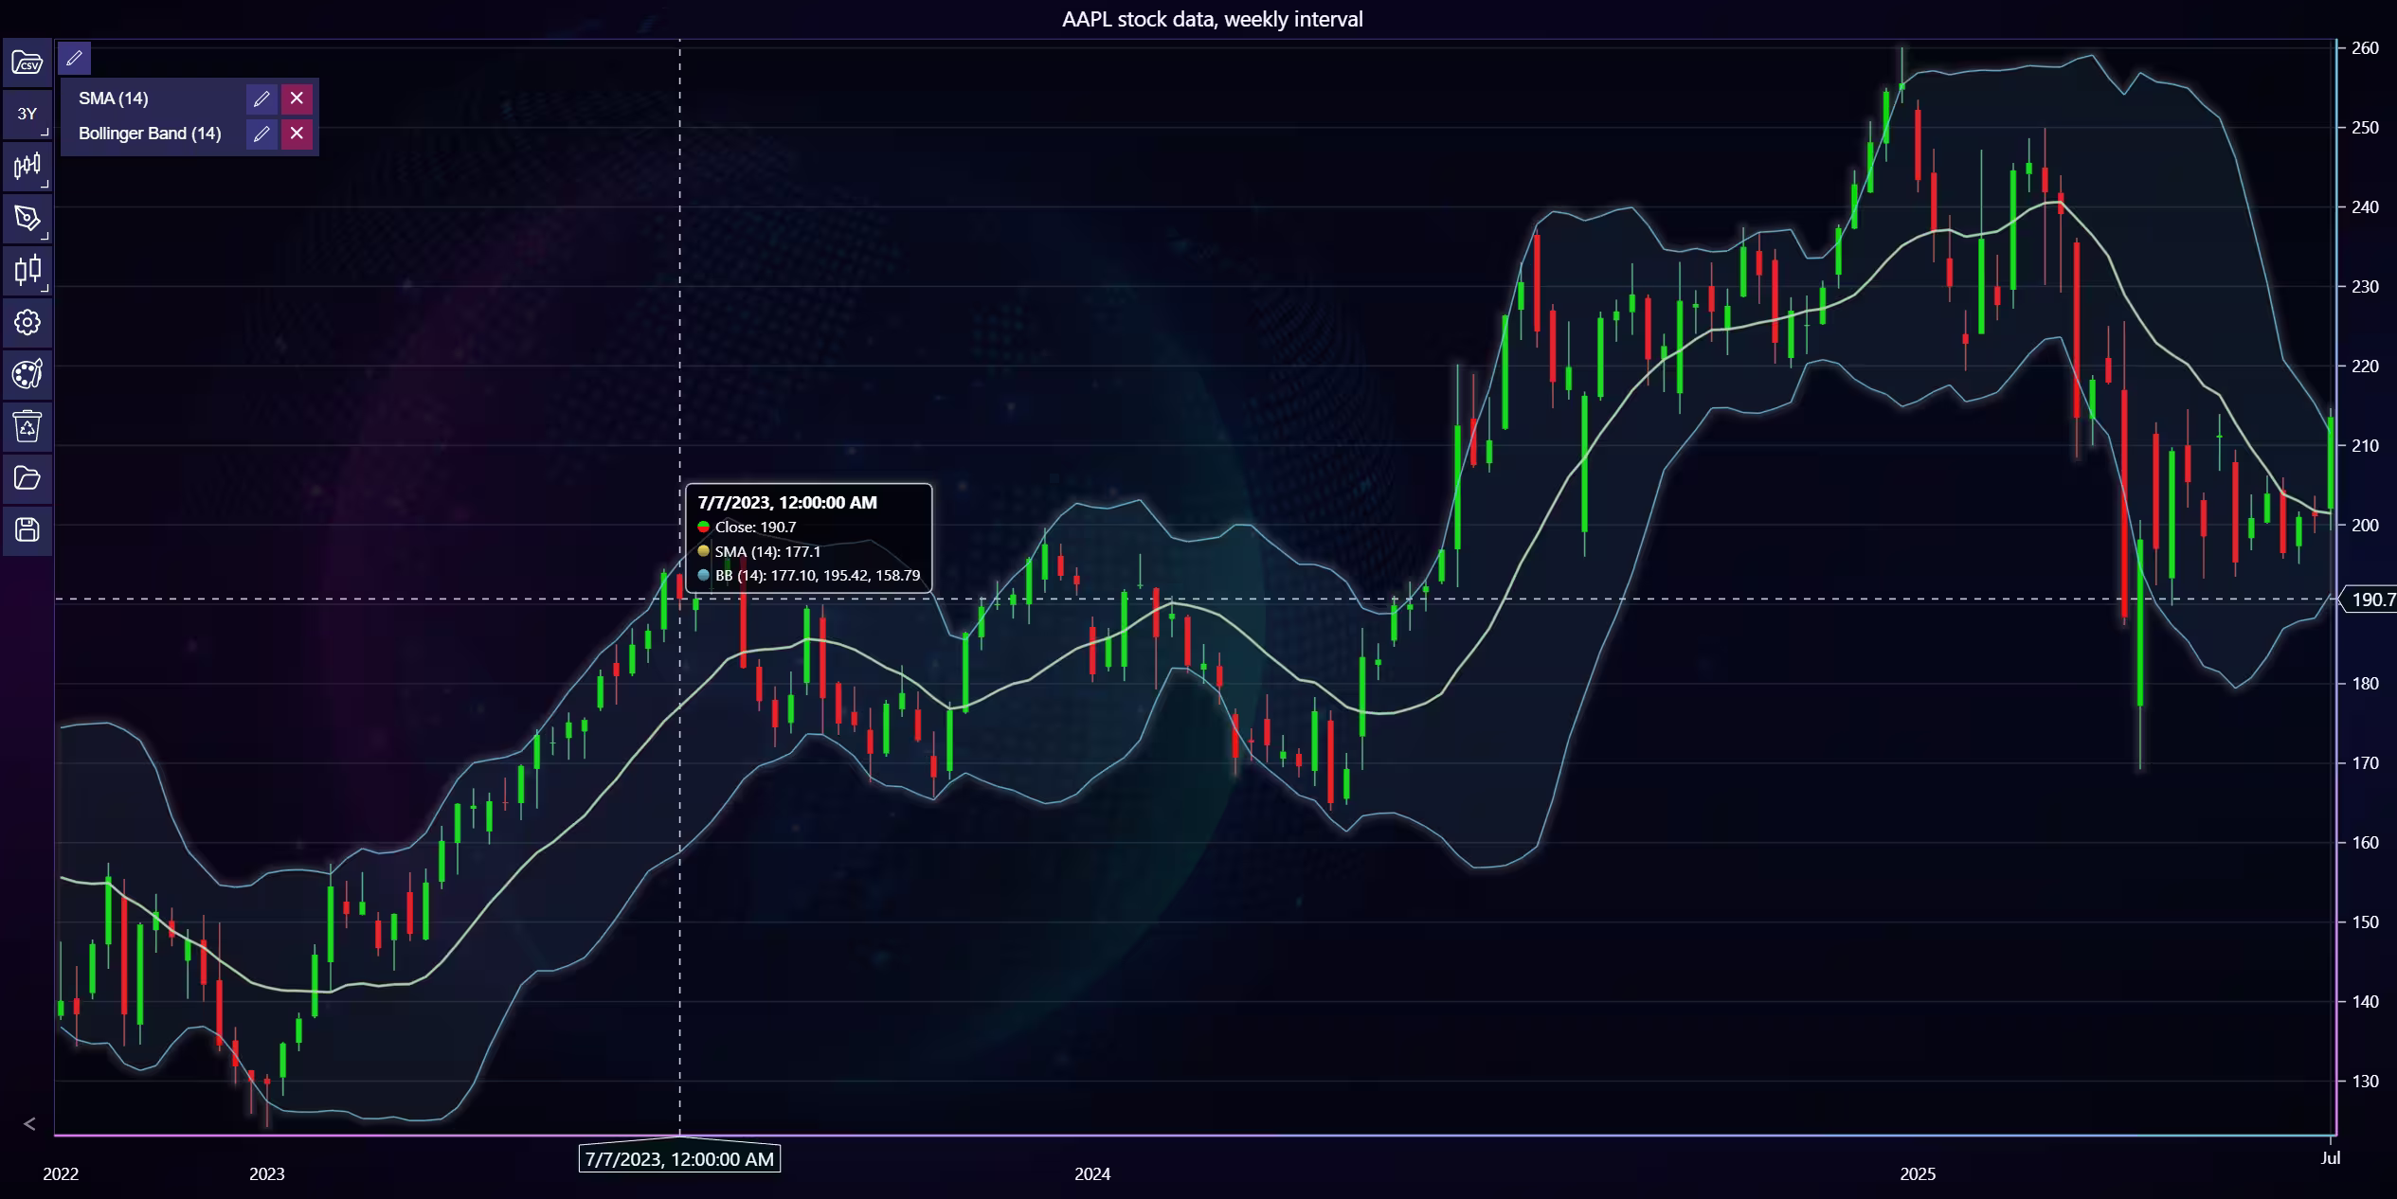Open CSV file import button

tap(27, 63)
